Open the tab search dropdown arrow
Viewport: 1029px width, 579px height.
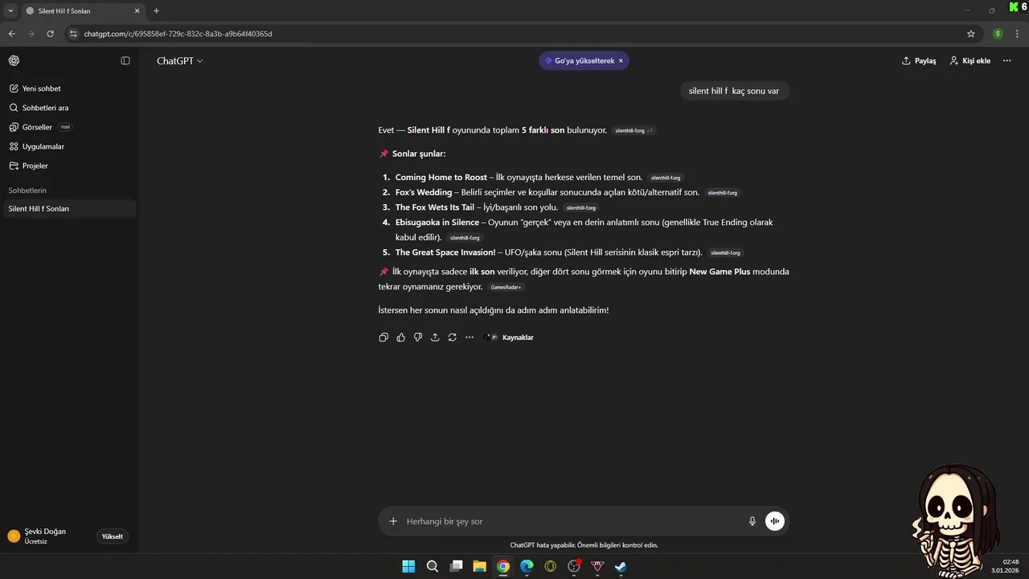tap(10, 11)
